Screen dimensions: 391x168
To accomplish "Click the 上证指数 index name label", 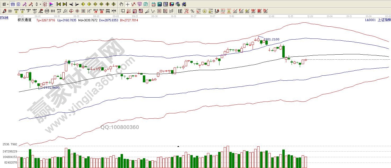I will (x=384, y=20).
